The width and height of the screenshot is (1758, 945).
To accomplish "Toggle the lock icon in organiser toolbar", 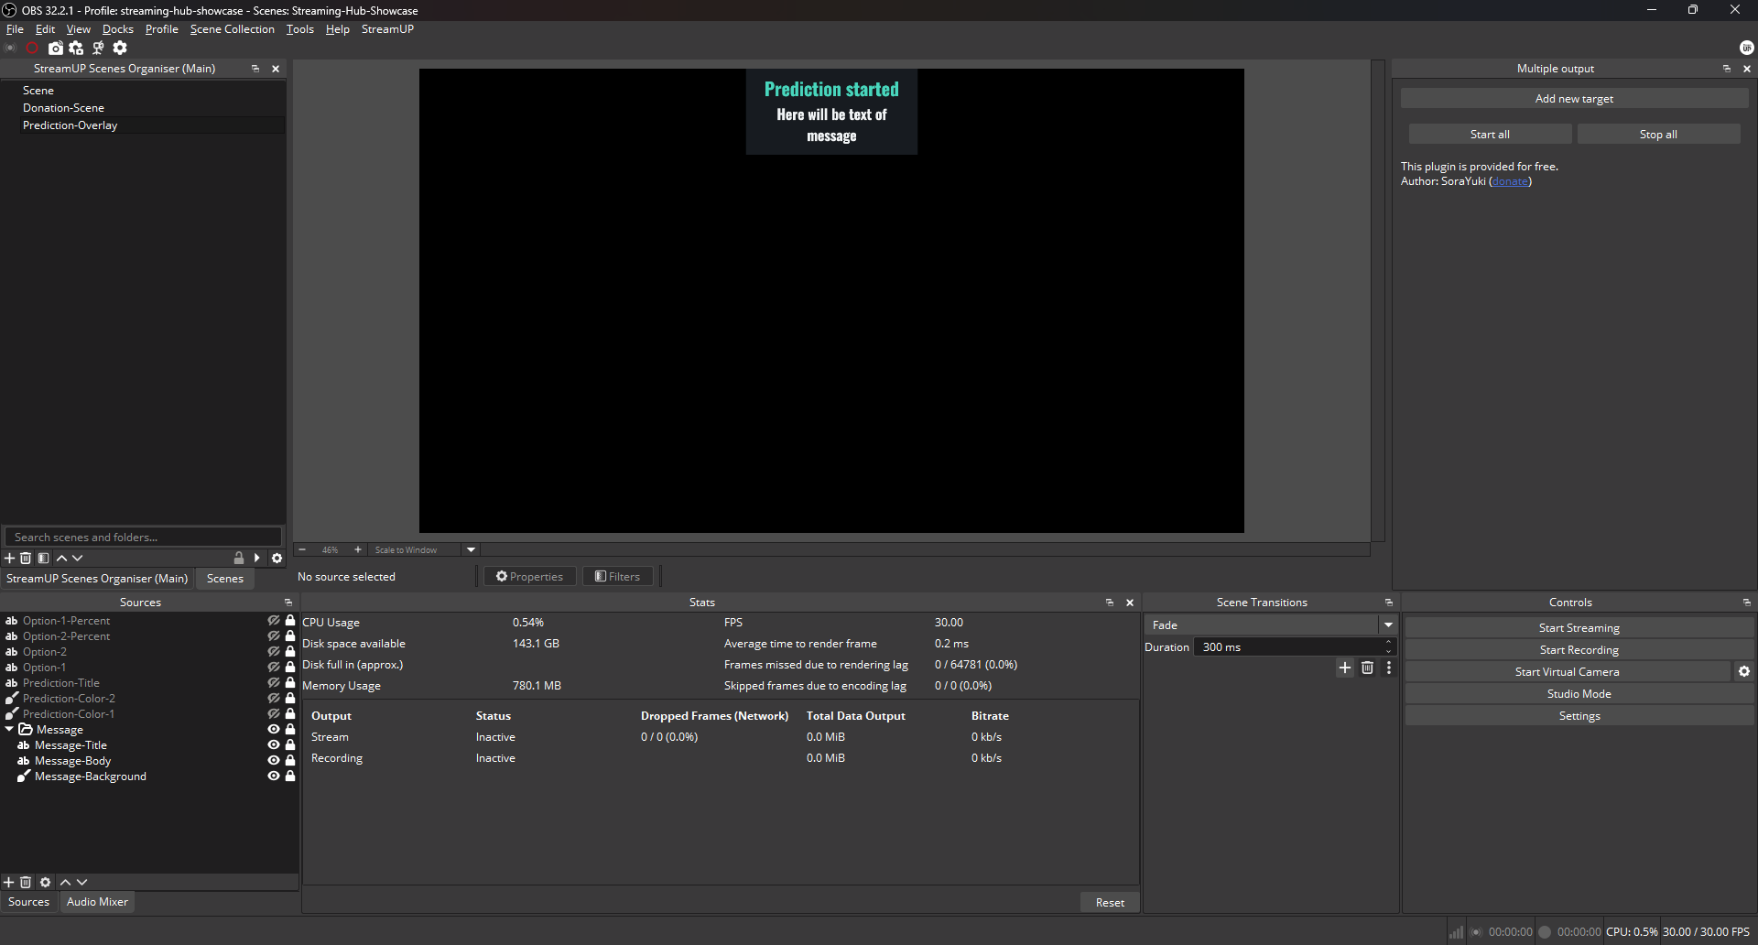I will click(x=239, y=558).
